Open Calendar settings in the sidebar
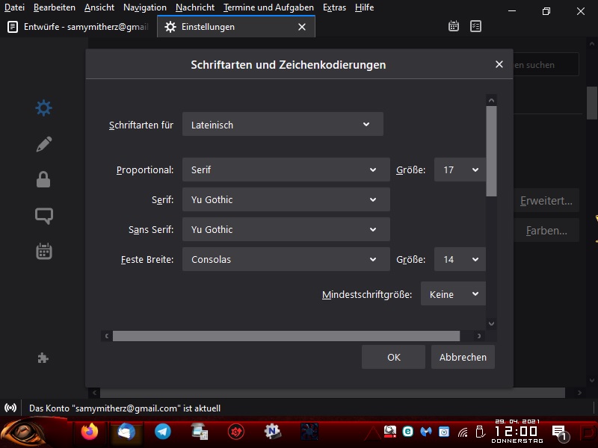 pyautogui.click(x=44, y=252)
